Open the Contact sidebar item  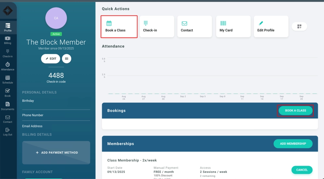(x=8, y=119)
